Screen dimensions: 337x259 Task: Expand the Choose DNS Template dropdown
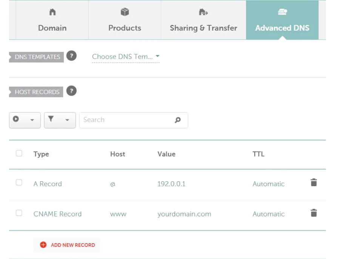coord(126,57)
